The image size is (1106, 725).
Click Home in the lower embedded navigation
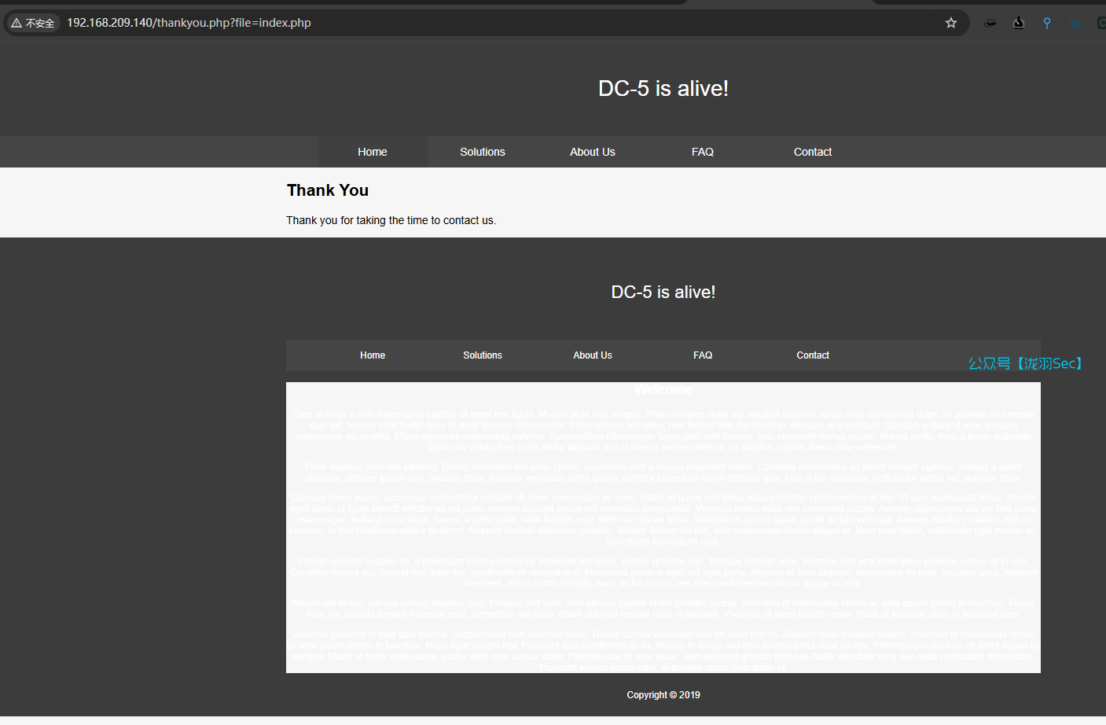373,355
